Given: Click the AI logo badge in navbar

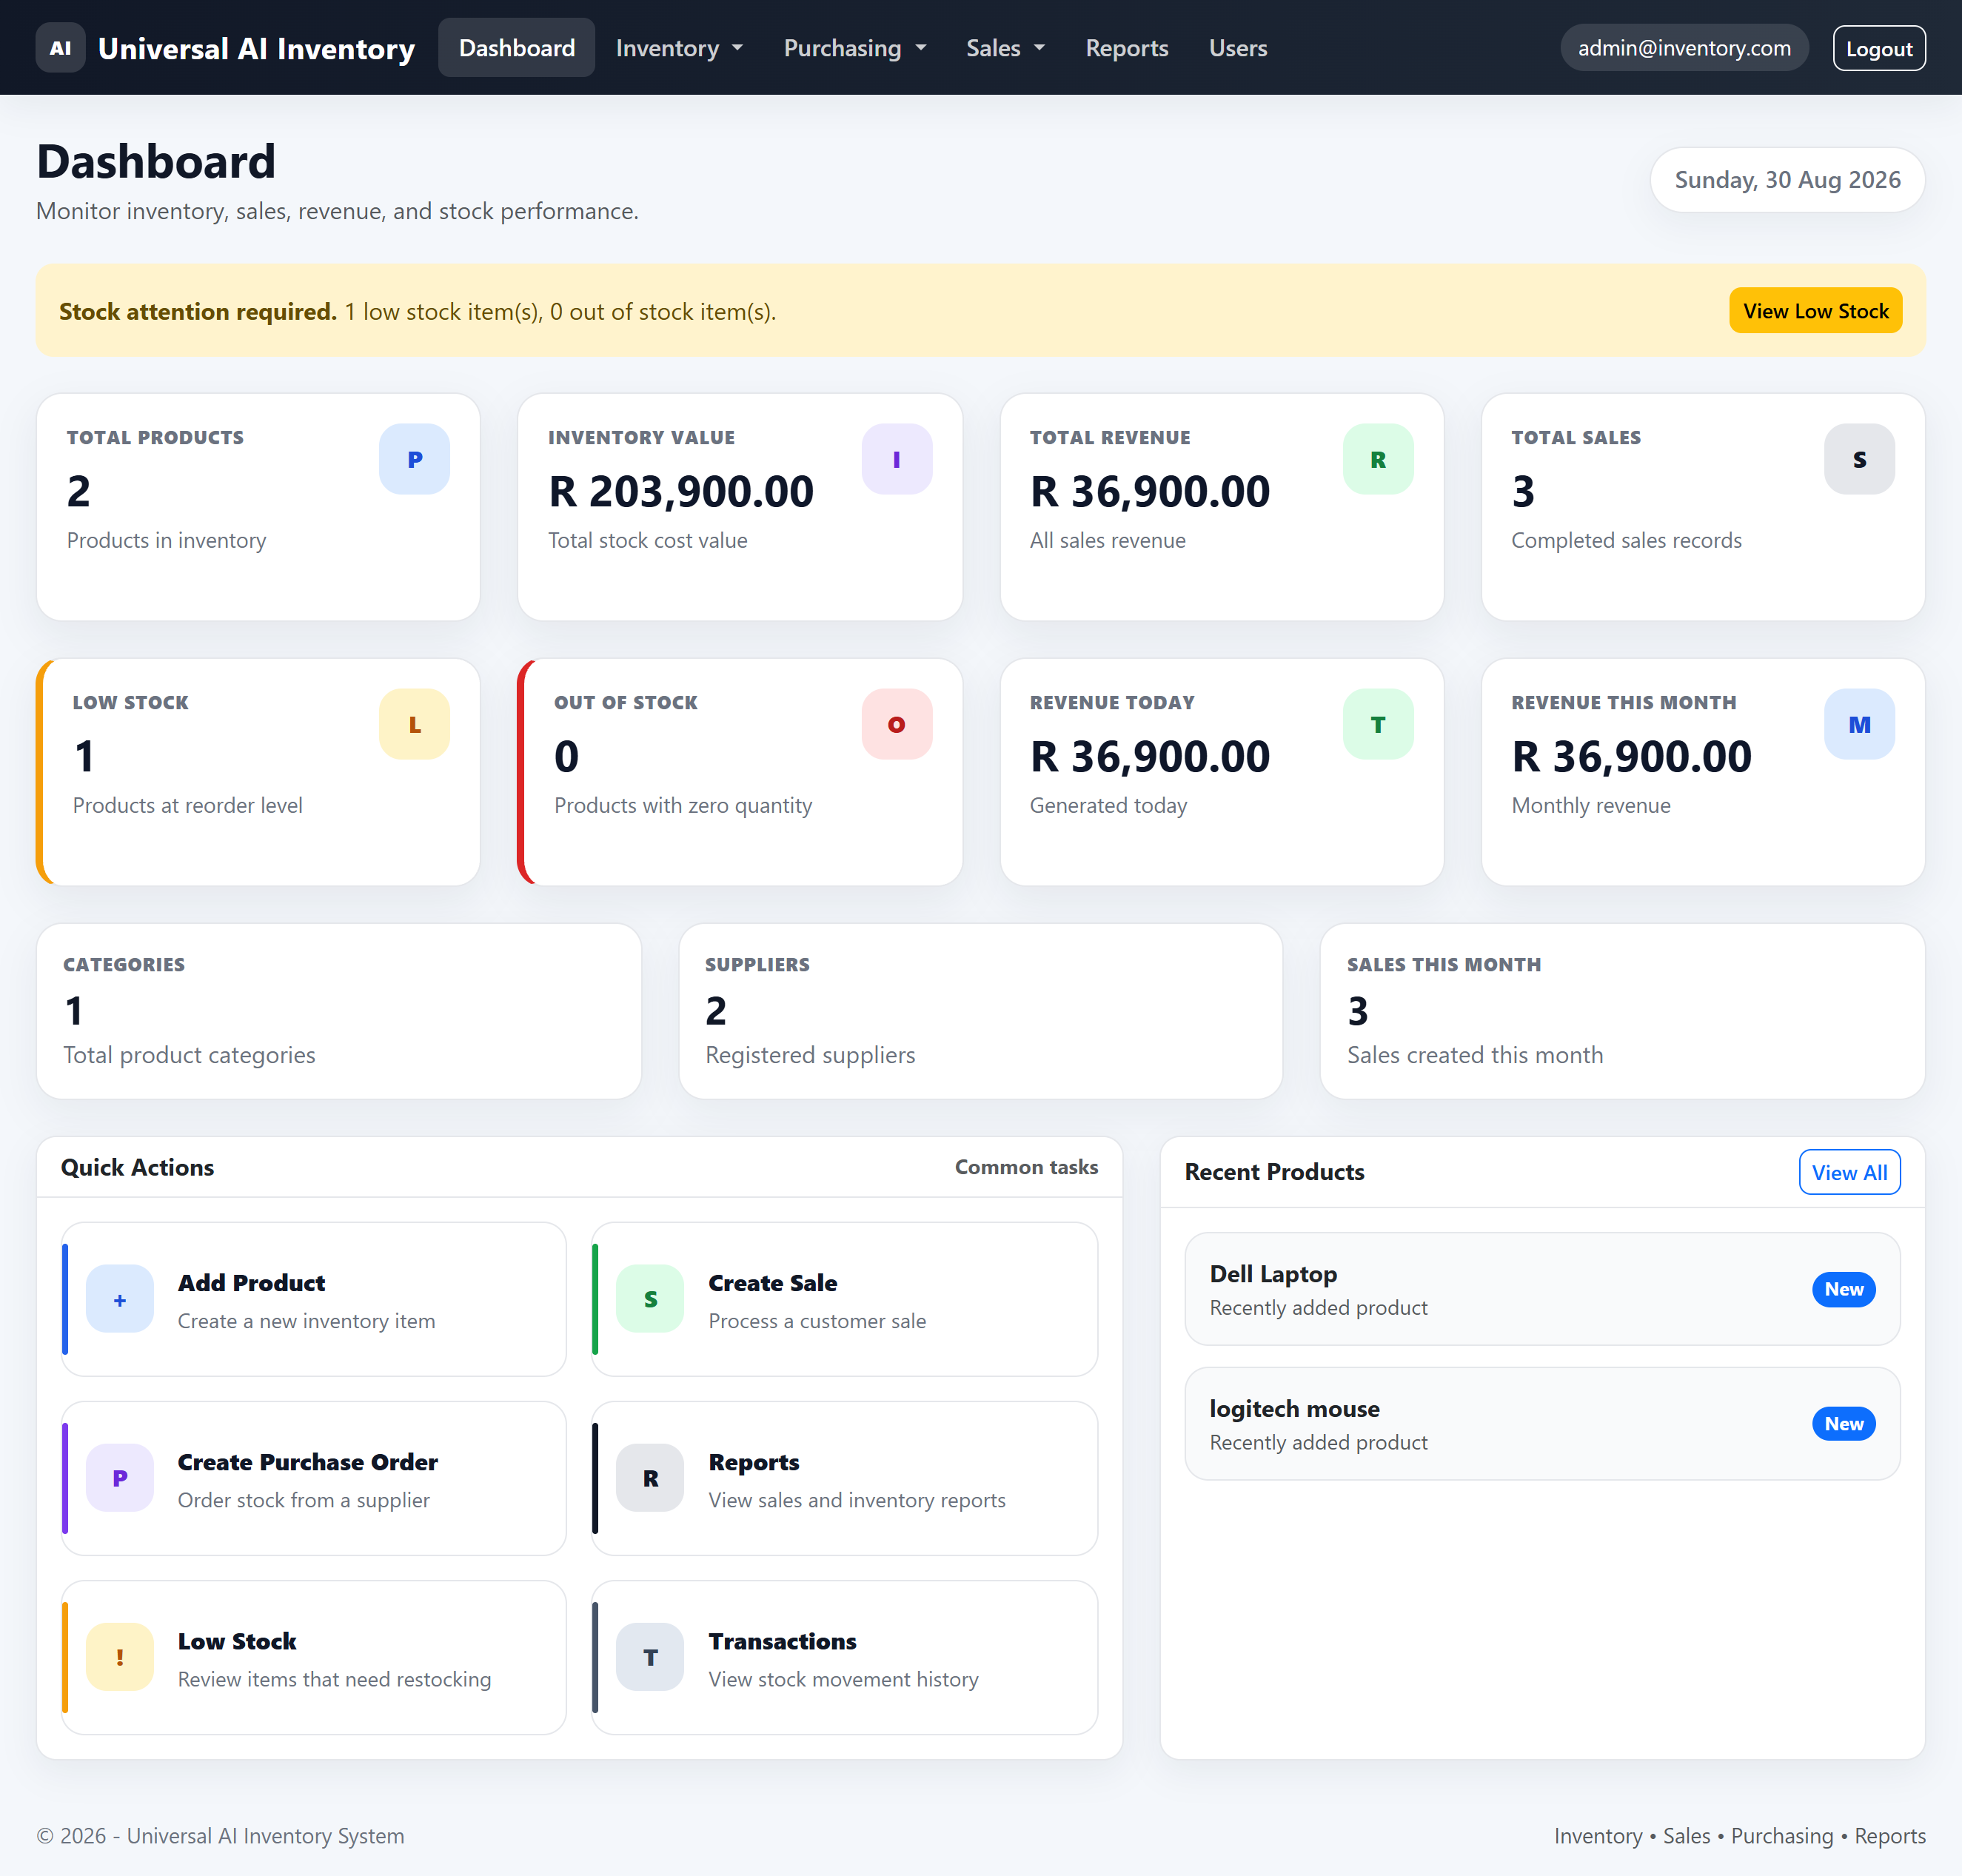Looking at the screenshot, I should [x=60, y=48].
